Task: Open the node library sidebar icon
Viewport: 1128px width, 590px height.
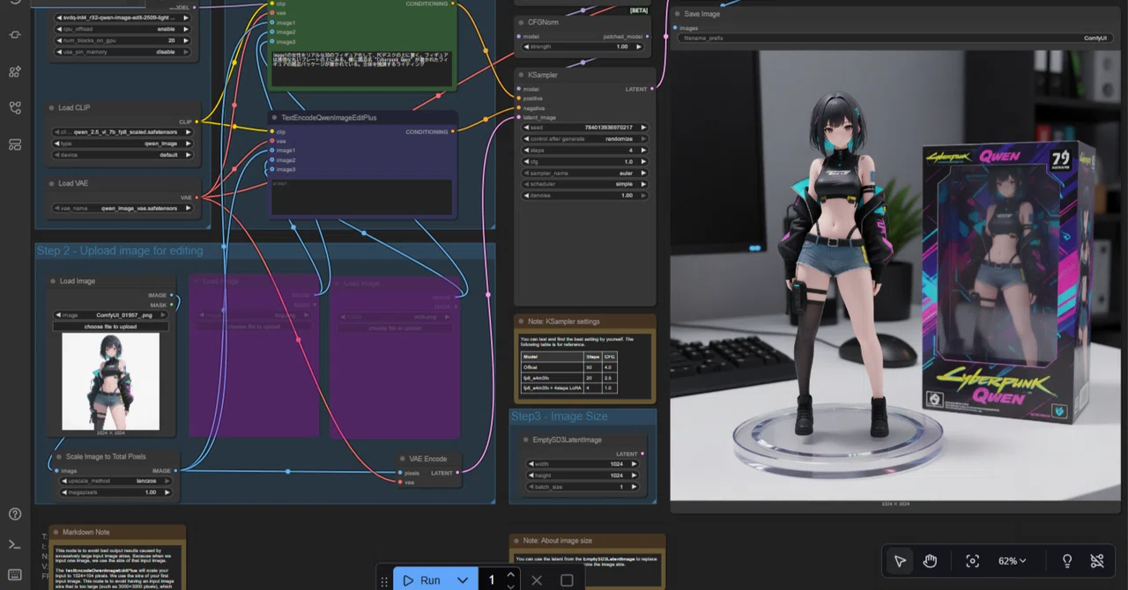Action: [x=15, y=35]
